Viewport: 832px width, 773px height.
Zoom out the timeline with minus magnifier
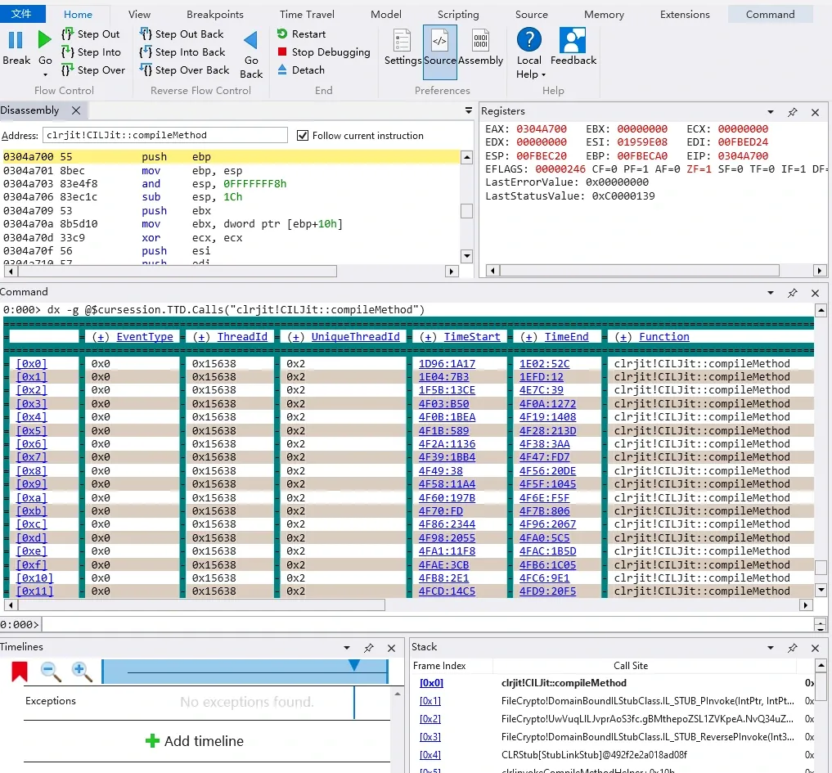click(51, 672)
